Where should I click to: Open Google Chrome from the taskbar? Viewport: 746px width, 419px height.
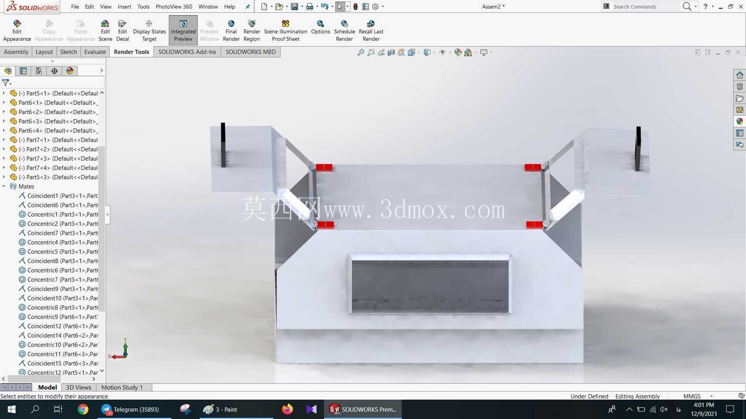coord(83,409)
